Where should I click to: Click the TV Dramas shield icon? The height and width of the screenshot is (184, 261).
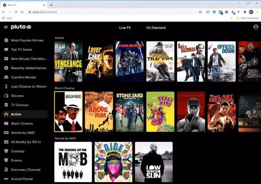(x=6, y=105)
